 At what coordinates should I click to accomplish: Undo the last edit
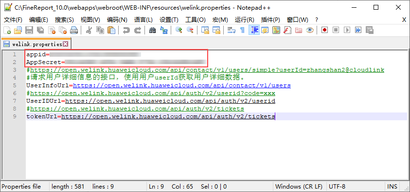coord(126,30)
